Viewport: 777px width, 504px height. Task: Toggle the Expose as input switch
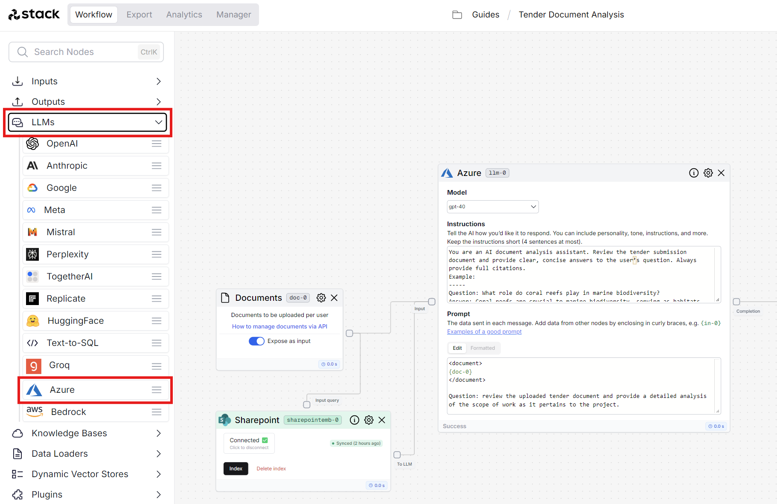(x=256, y=341)
